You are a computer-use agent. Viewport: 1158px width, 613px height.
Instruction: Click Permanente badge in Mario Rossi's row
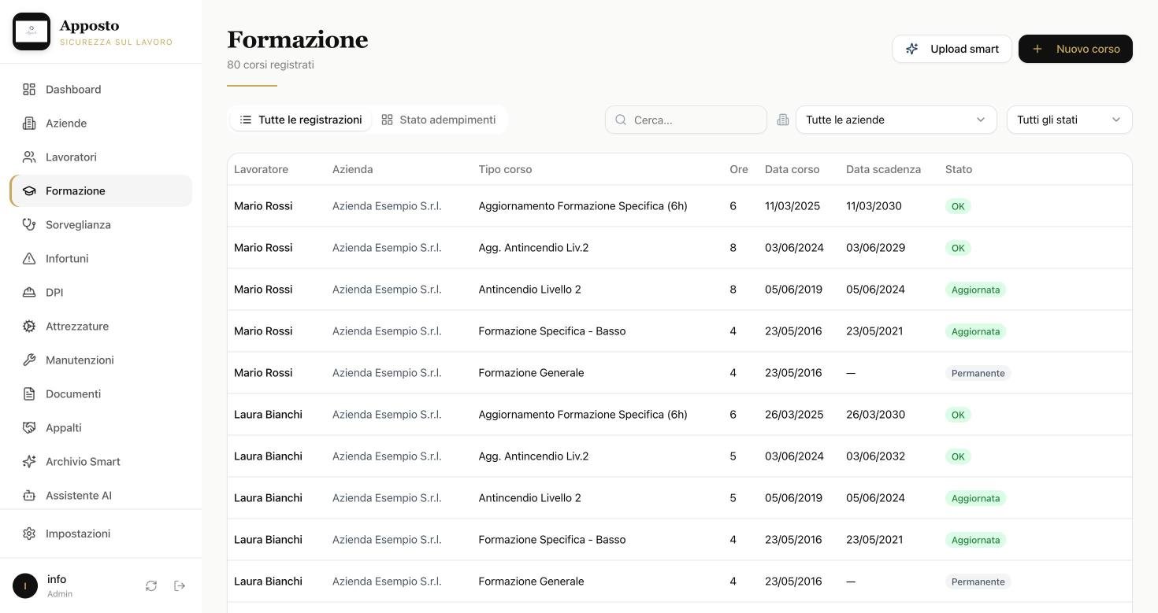click(x=978, y=373)
